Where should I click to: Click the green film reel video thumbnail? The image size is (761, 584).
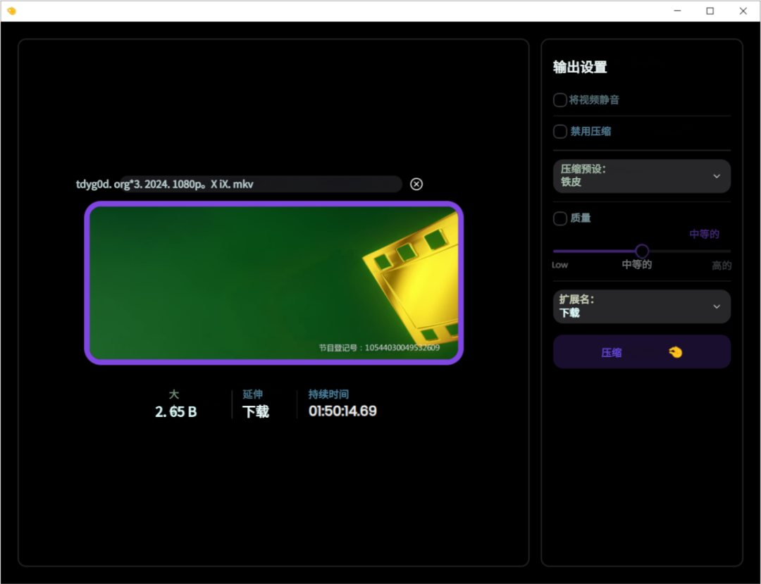point(274,282)
